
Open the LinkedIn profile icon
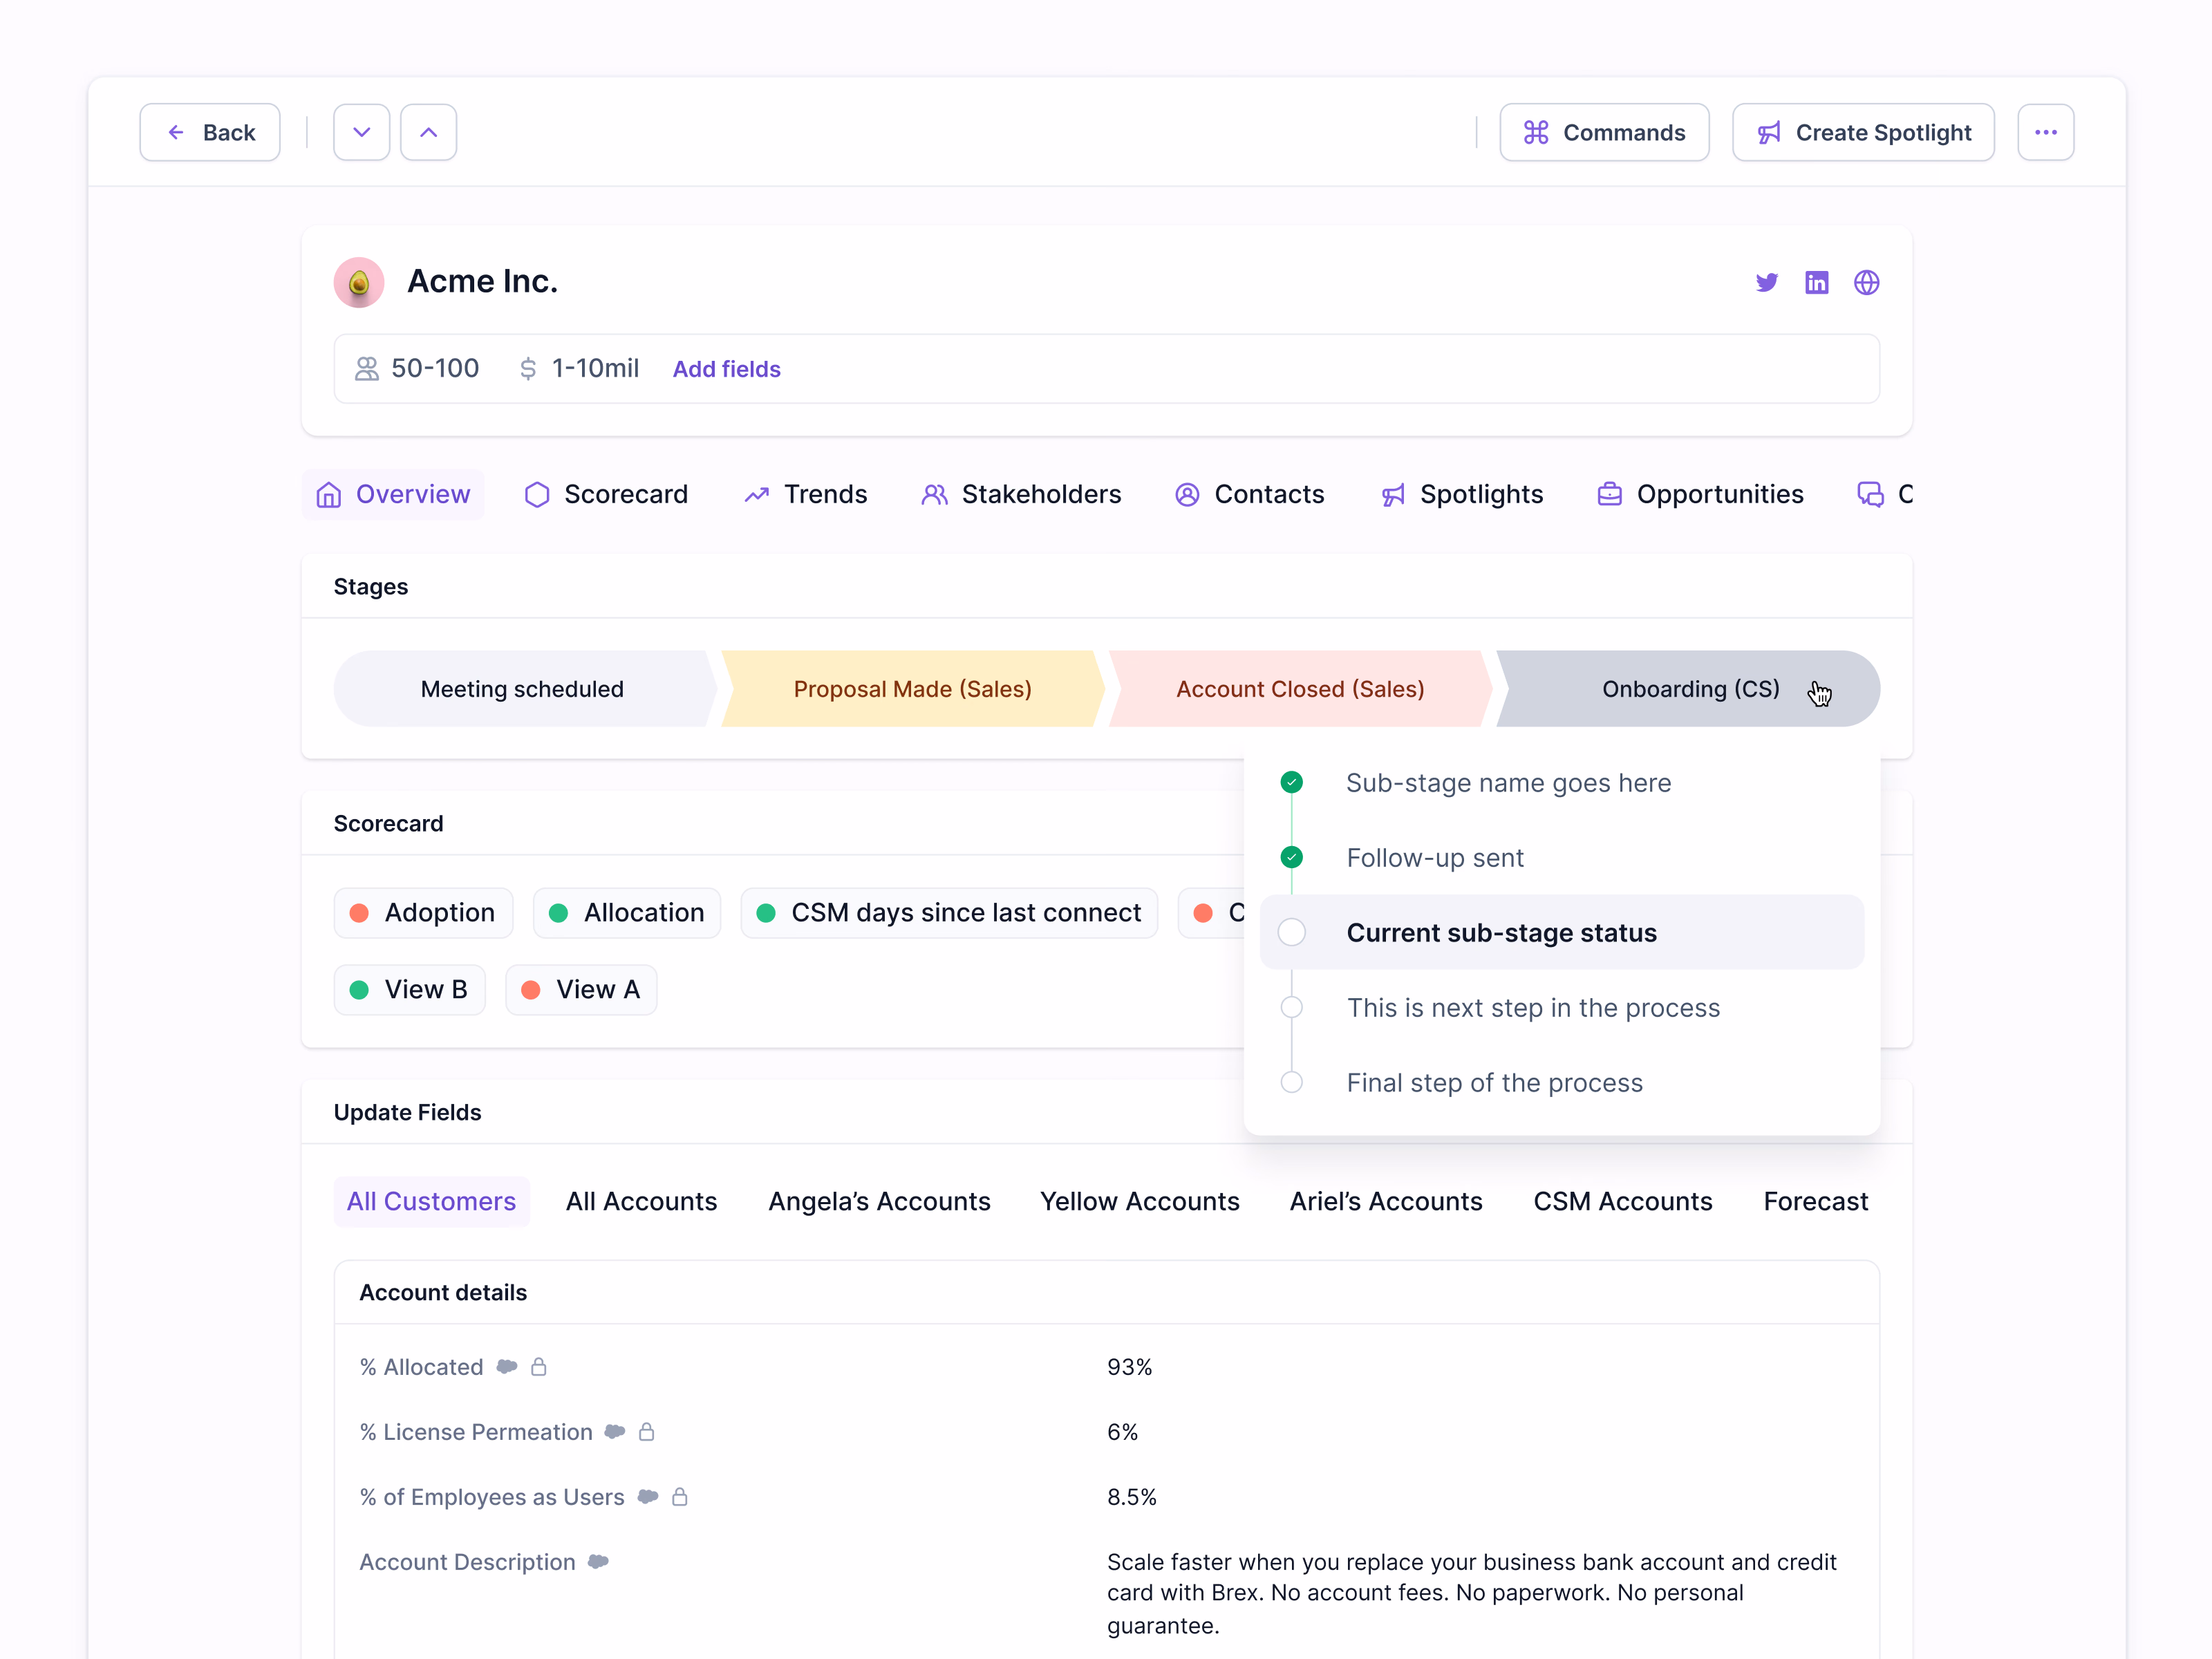pyautogui.click(x=1816, y=283)
